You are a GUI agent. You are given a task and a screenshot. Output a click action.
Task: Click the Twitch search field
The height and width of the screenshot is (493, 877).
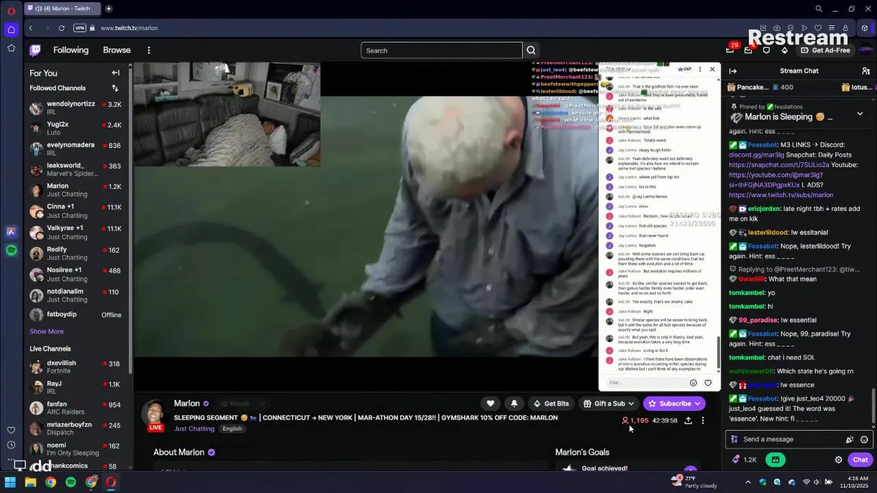pos(442,51)
